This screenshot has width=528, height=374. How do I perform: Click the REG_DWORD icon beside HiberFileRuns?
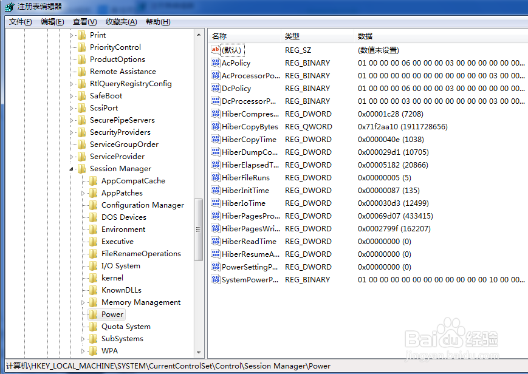click(216, 177)
